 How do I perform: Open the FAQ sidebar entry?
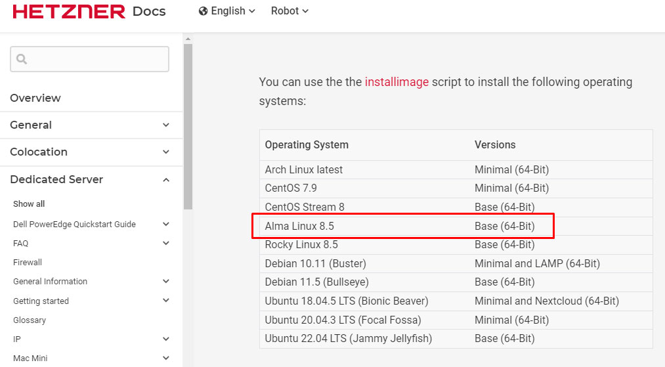pyautogui.click(x=20, y=244)
